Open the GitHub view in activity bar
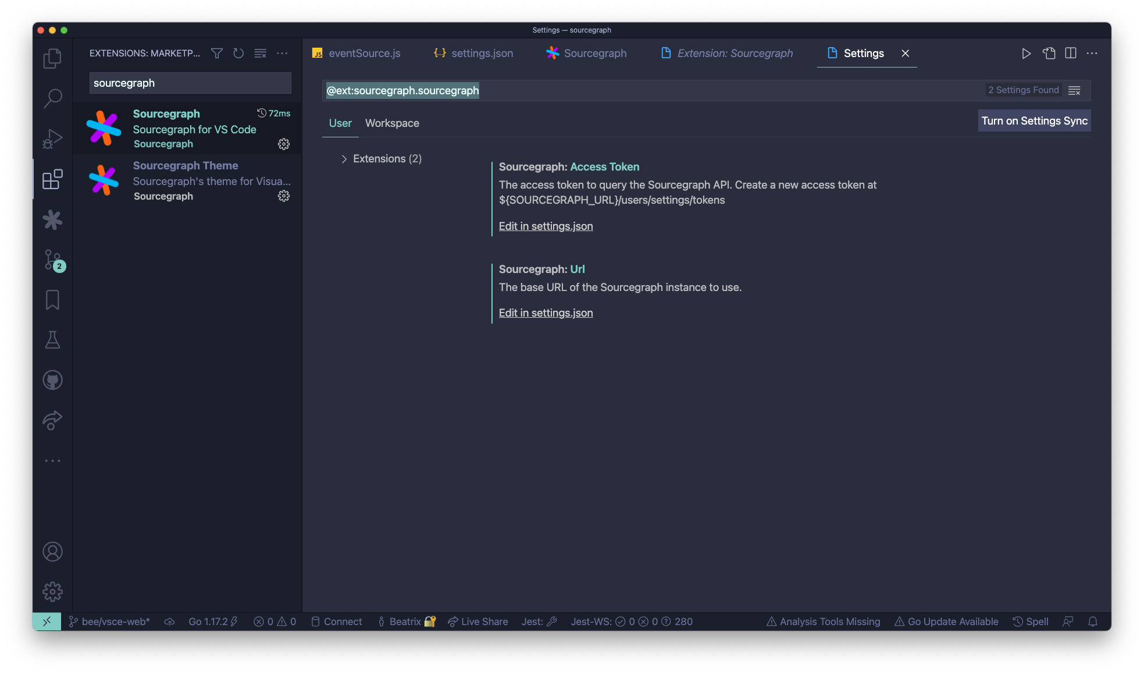This screenshot has width=1144, height=674. 52,380
